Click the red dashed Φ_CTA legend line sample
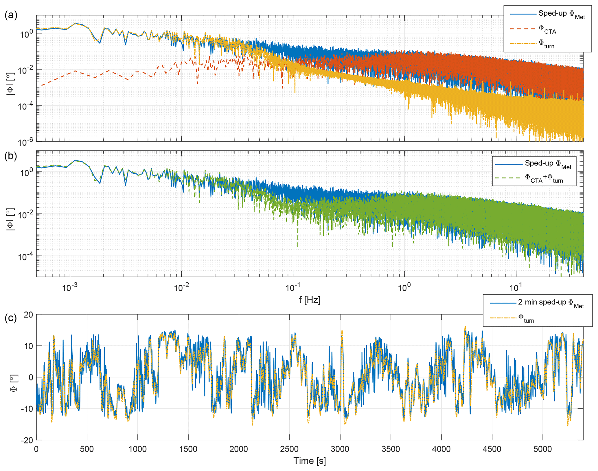This screenshot has width=598, height=471. (522, 29)
